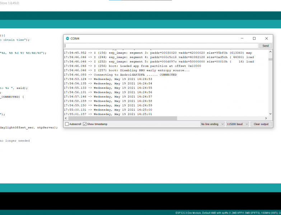Click the Arduino logo icon in COM4 title bar
The width and height of the screenshot is (281, 215).
point(67,38)
